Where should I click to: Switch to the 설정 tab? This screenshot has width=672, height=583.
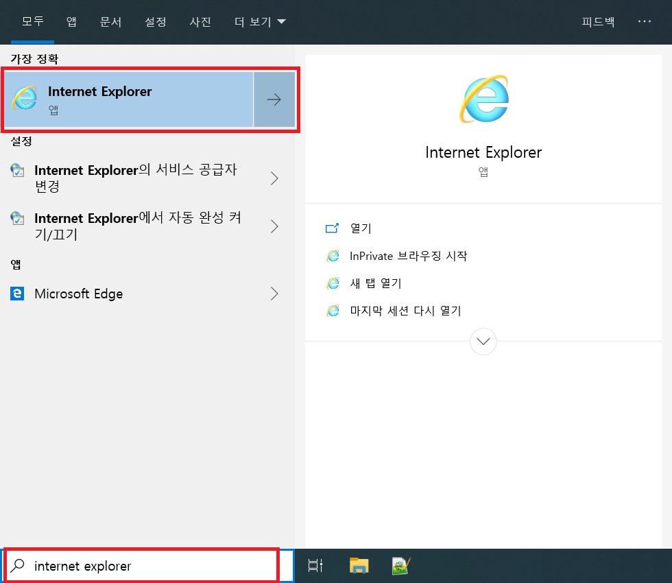[x=156, y=21]
